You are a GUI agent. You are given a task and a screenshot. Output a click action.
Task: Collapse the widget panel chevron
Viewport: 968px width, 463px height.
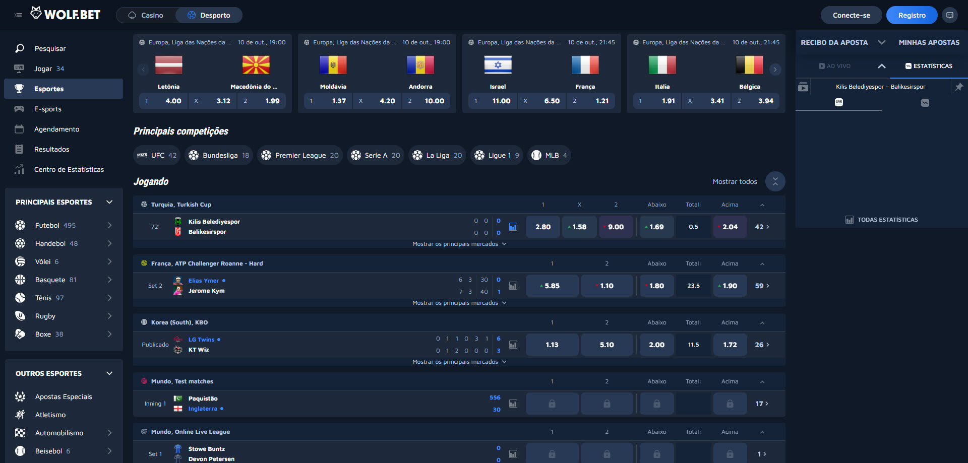click(882, 66)
